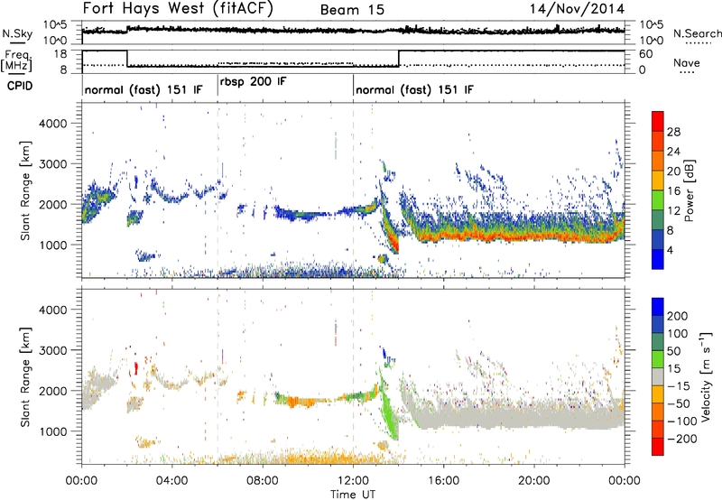
Task: Click 'normal (fast) 151 IF' label starting at 00:00
Action: 143,89
